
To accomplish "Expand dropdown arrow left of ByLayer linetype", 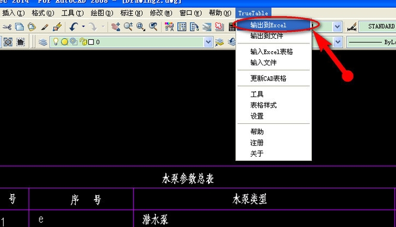I will 338,42.
